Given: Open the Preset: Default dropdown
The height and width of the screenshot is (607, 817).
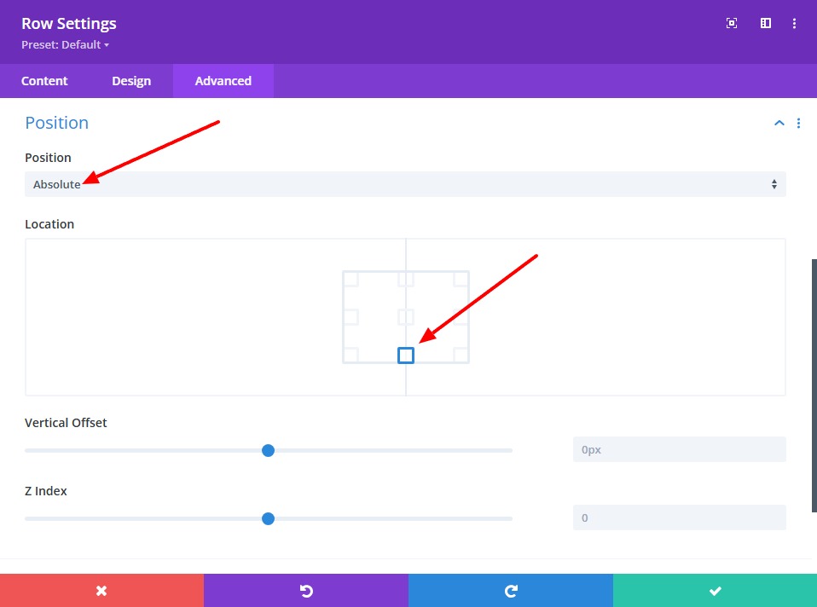Looking at the screenshot, I should pos(65,44).
